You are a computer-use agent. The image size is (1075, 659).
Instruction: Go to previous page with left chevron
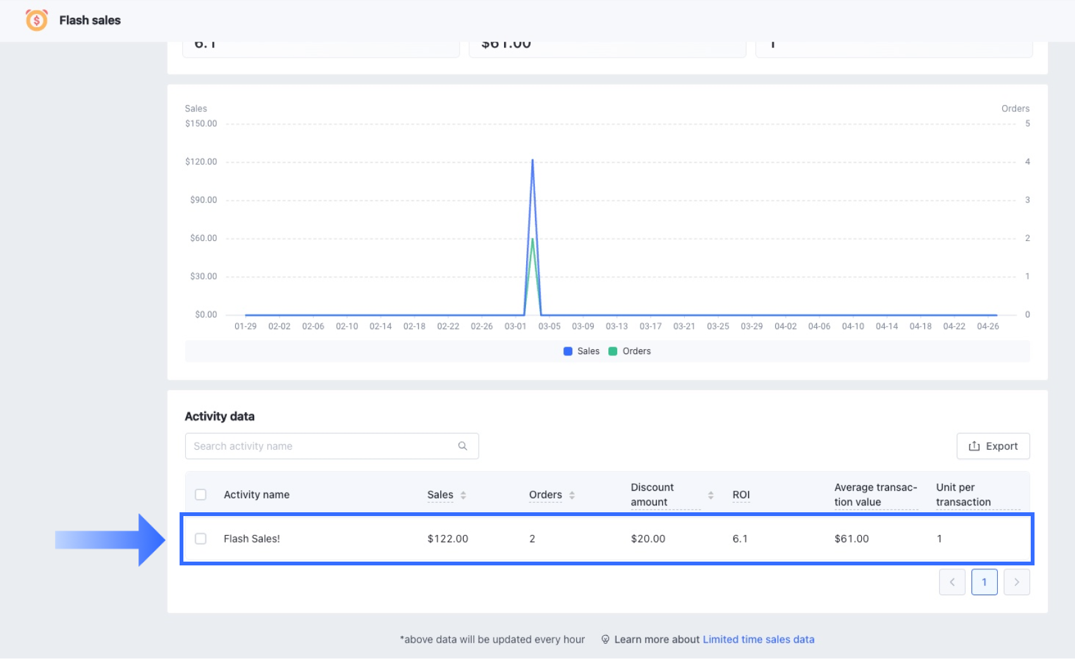(952, 582)
